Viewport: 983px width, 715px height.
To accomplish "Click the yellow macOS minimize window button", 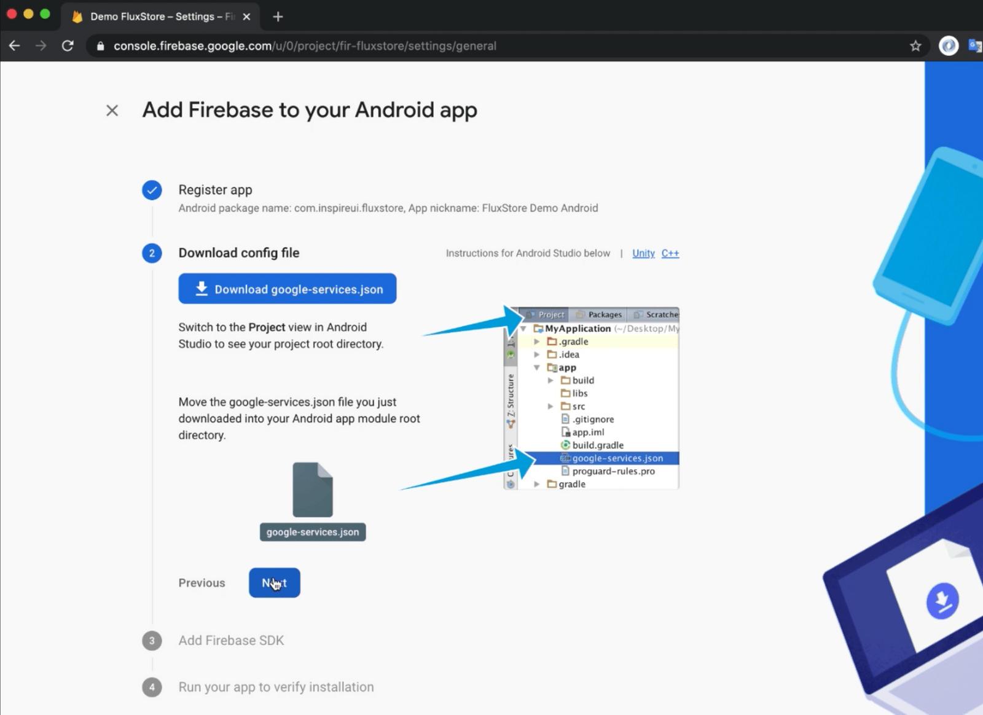I will point(28,14).
